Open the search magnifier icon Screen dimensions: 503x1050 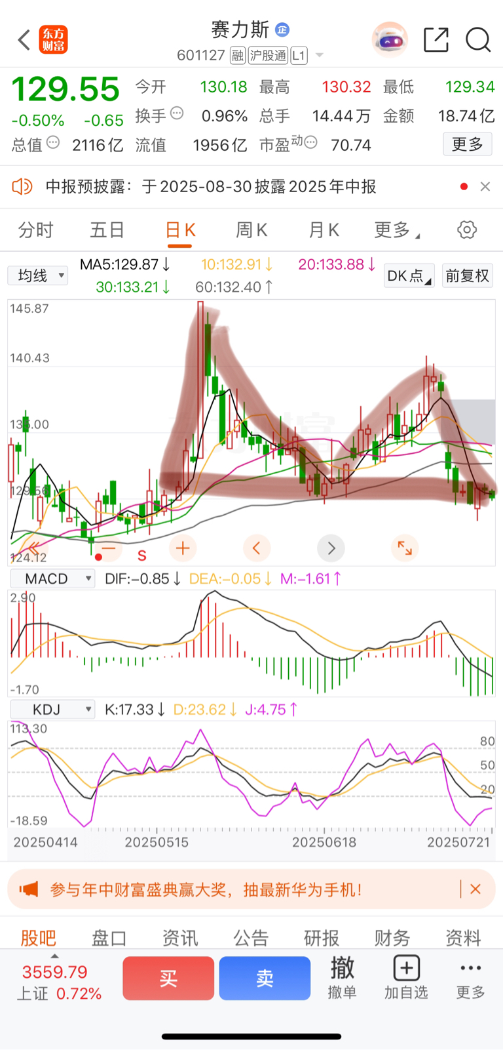(478, 40)
